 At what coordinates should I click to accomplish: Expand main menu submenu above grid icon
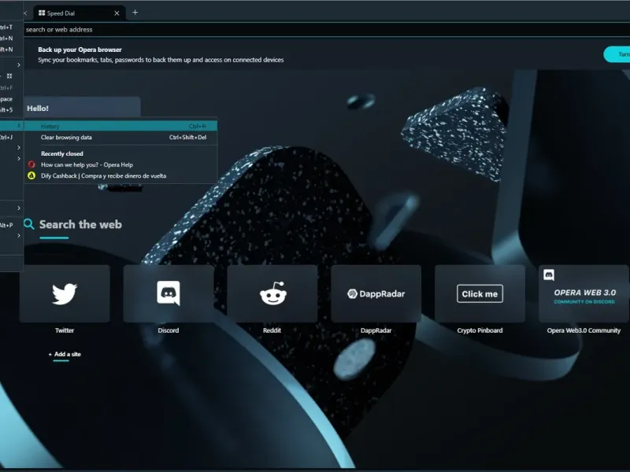click(18, 65)
